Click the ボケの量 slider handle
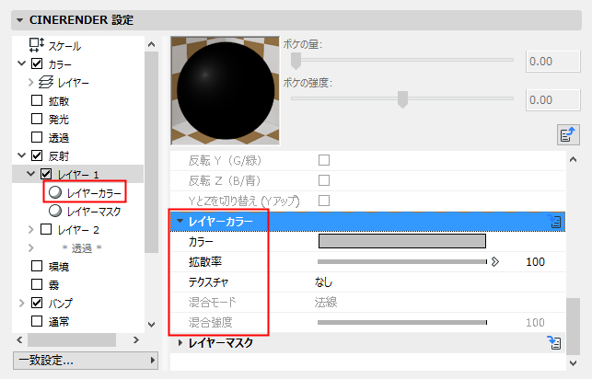592x379 pixels. click(296, 61)
